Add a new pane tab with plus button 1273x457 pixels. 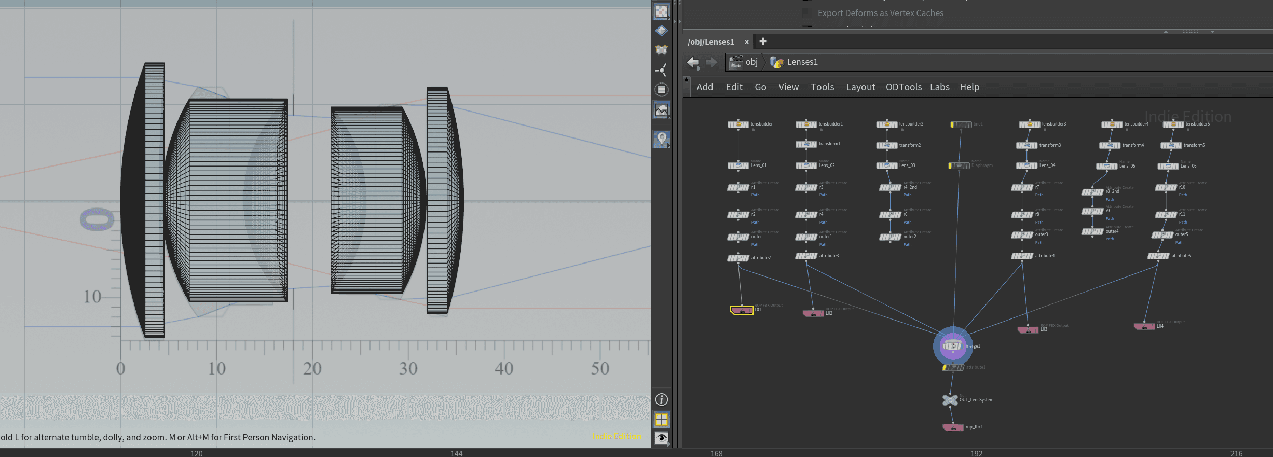(x=763, y=41)
